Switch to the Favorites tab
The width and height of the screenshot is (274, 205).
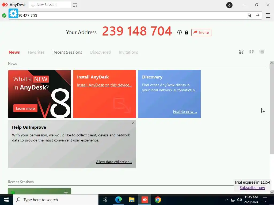pyautogui.click(x=36, y=52)
